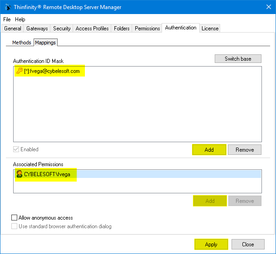Click the Close button at the bottom
The image size is (276, 254).
coord(248,244)
